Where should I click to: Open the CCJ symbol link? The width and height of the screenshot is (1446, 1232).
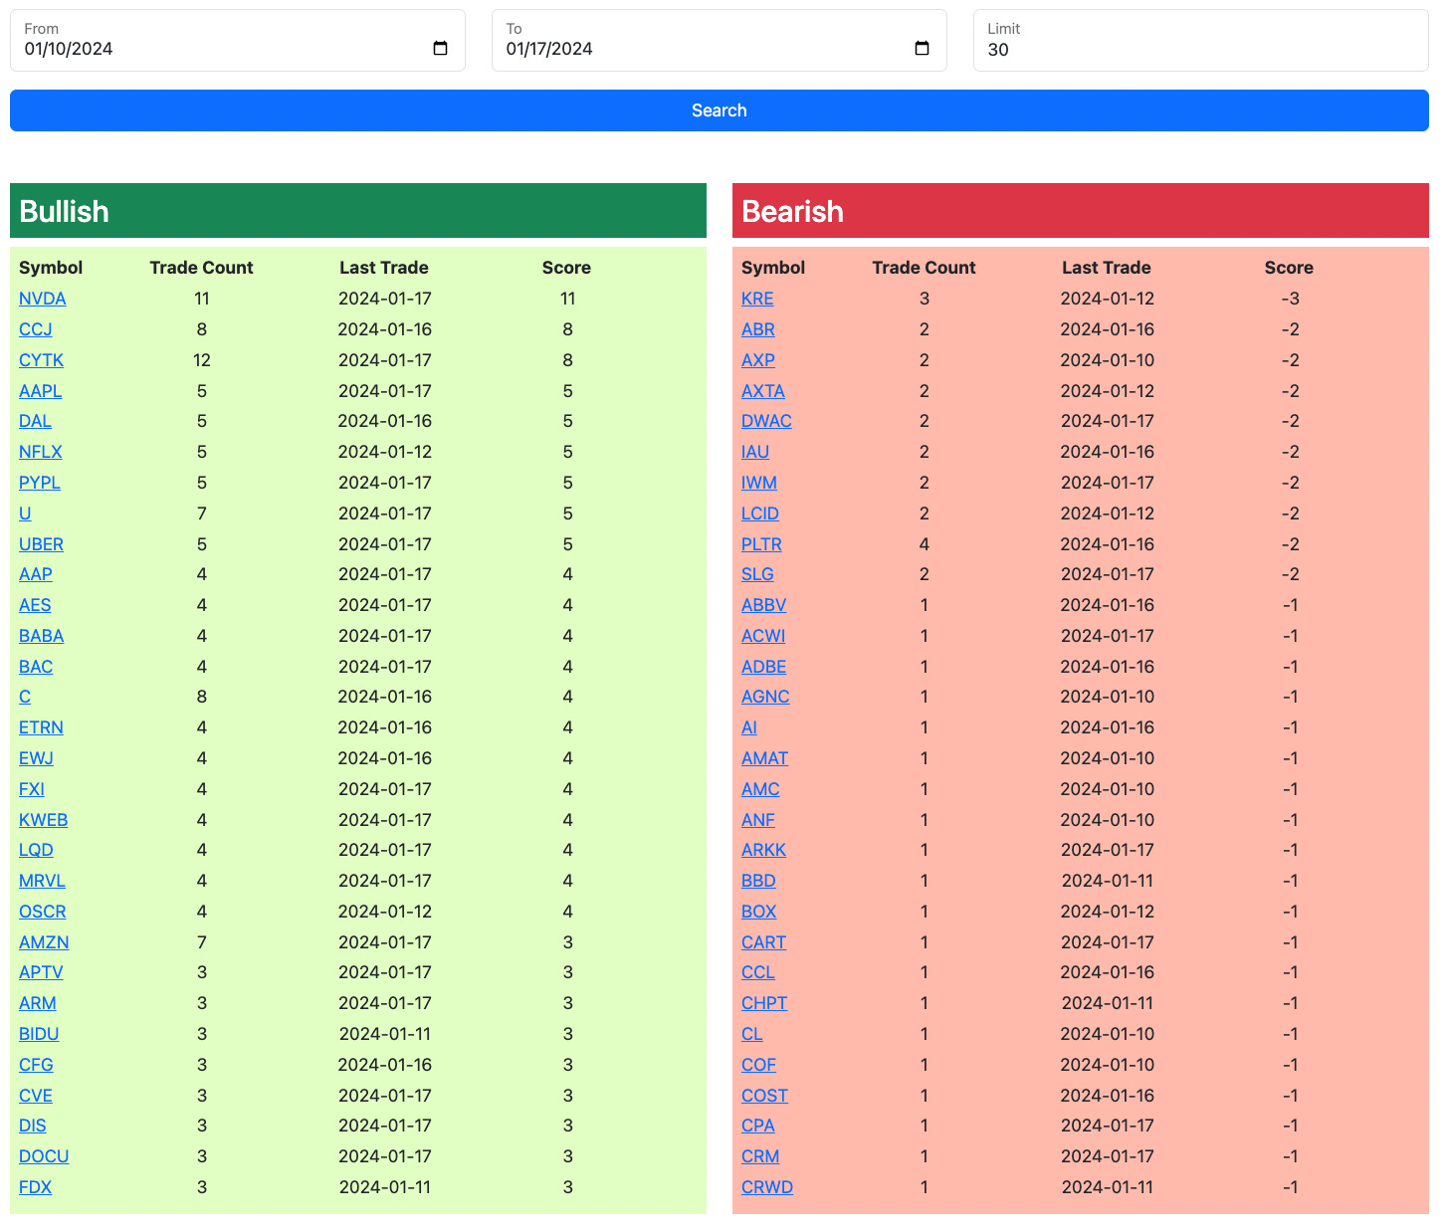[36, 329]
